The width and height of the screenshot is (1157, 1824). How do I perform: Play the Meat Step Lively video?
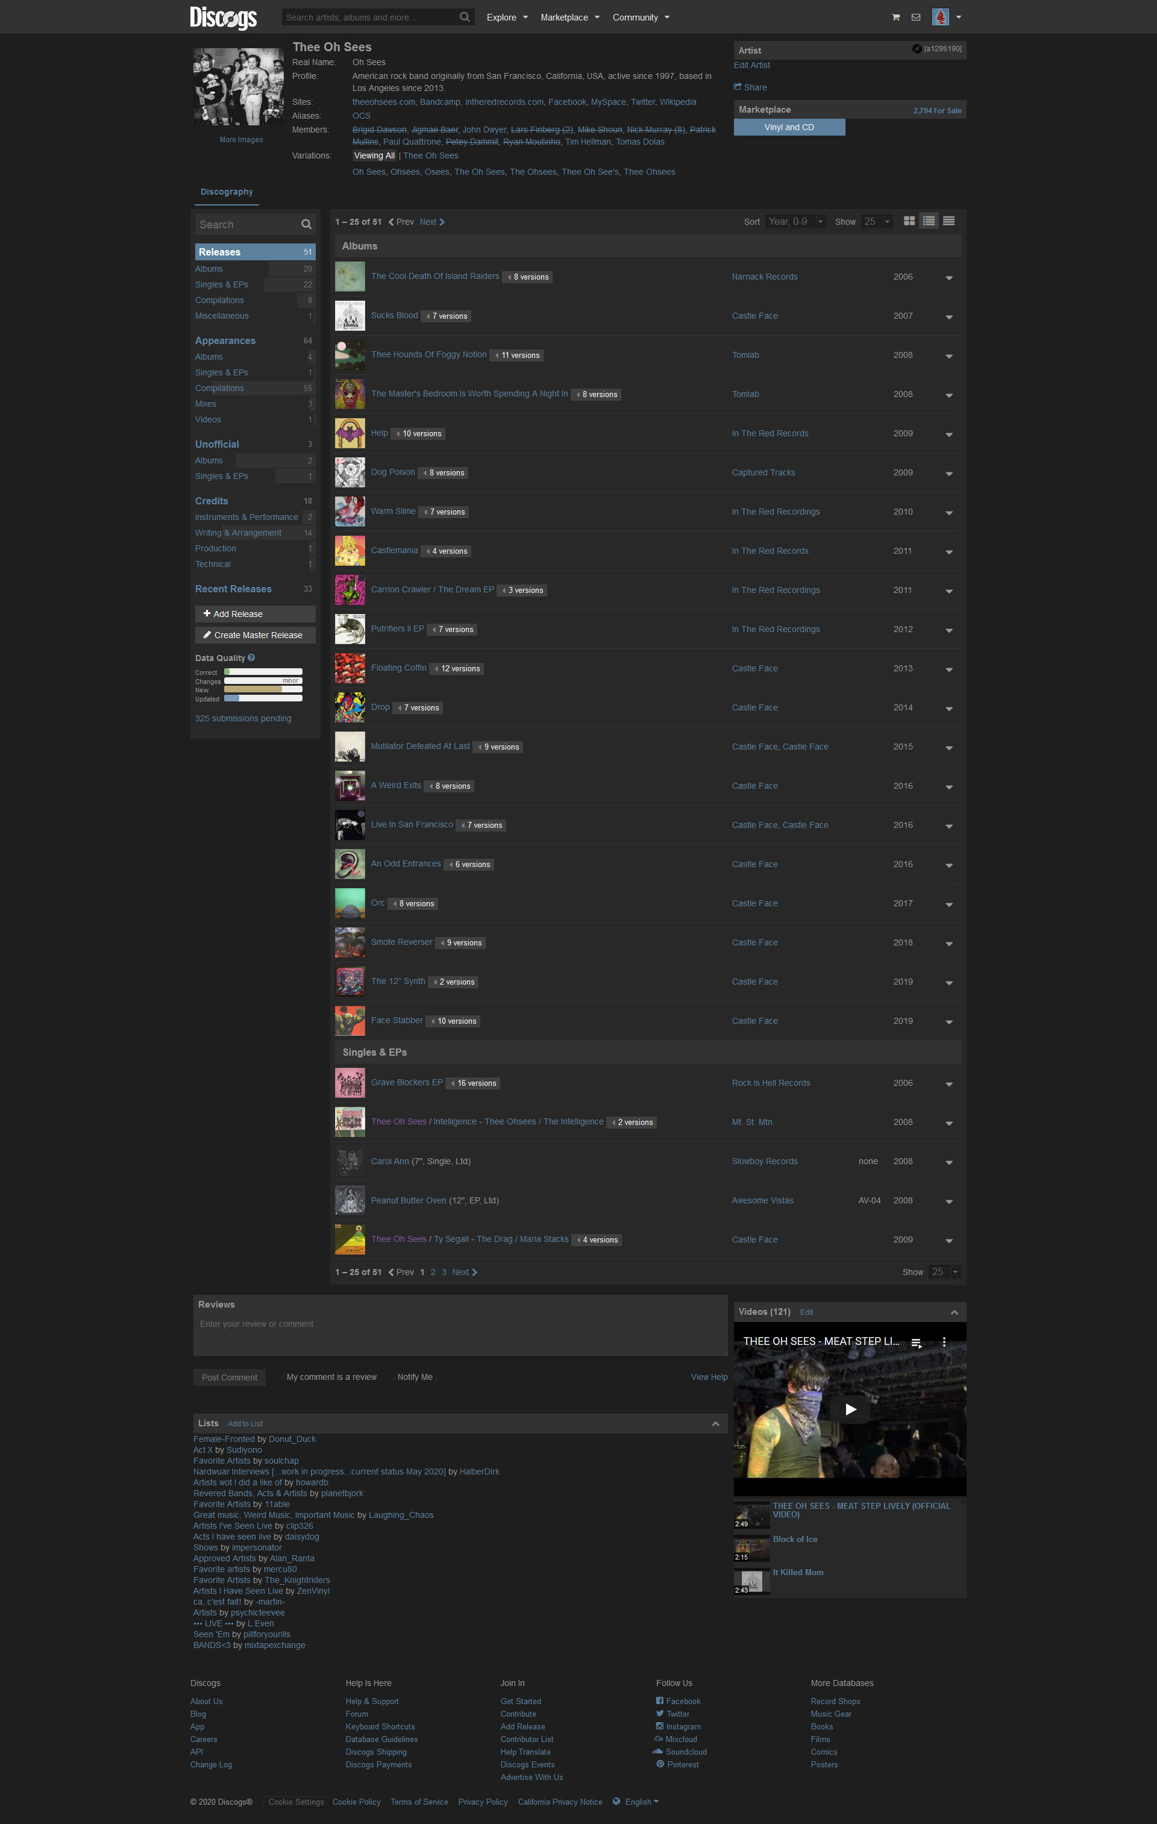tap(850, 1409)
